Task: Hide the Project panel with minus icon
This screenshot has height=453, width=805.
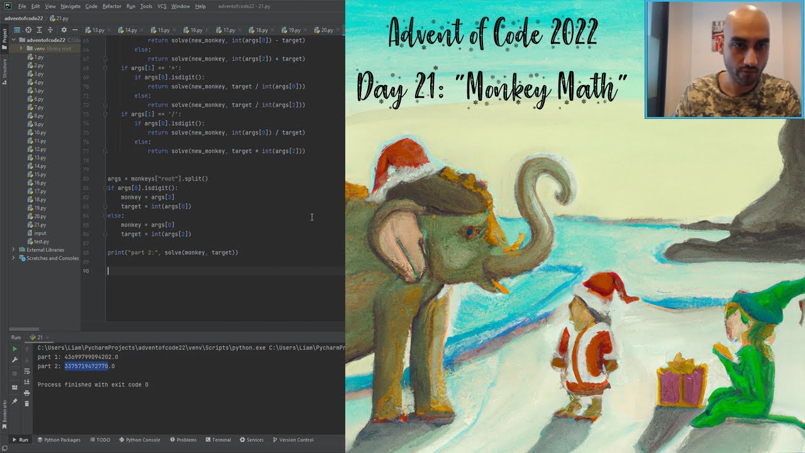Action: (75, 30)
